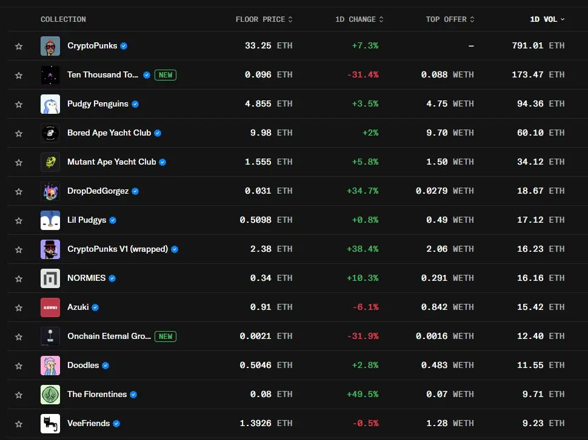Click CryptoPunks verified badge
The height and width of the screenshot is (440, 588).
point(124,46)
